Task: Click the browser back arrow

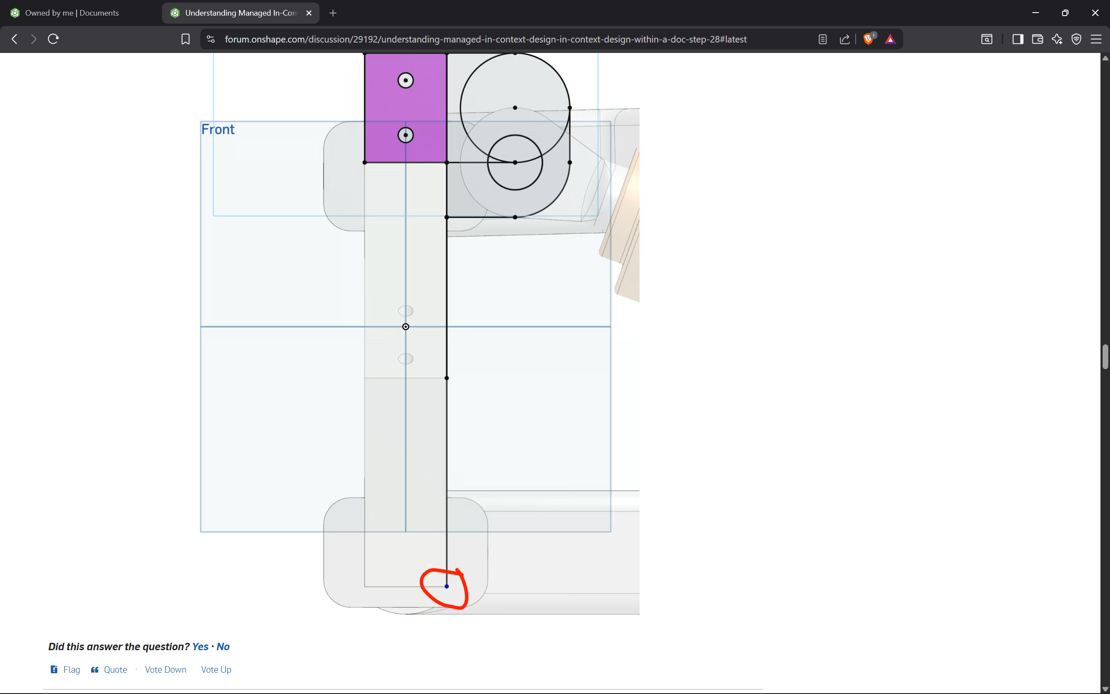Action: point(15,39)
